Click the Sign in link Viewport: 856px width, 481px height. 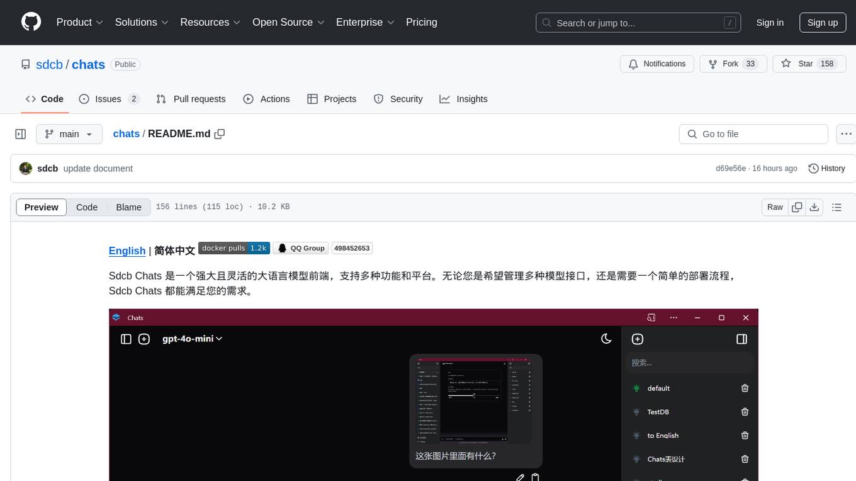[770, 23]
